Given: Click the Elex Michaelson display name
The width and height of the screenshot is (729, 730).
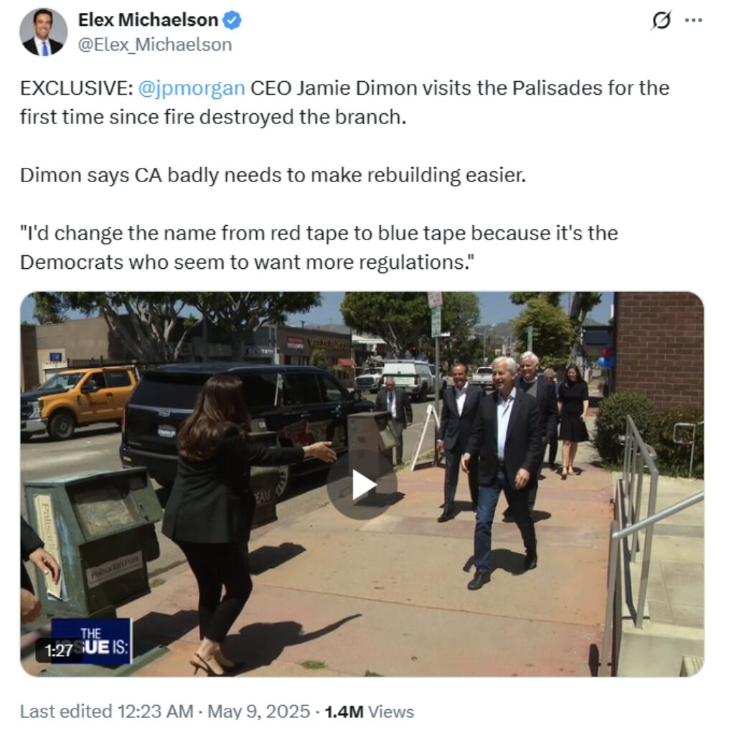Looking at the screenshot, I should tap(148, 20).
